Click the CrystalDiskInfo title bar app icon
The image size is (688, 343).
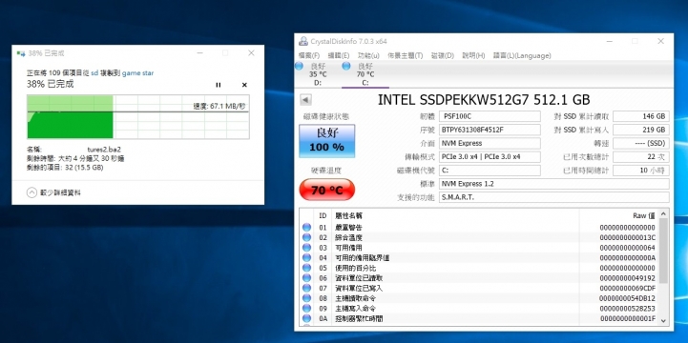(303, 41)
